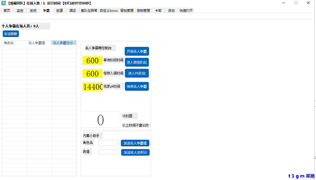Open the 查队伍异常 tab
Screen dimensions: 316x180
(89, 10)
